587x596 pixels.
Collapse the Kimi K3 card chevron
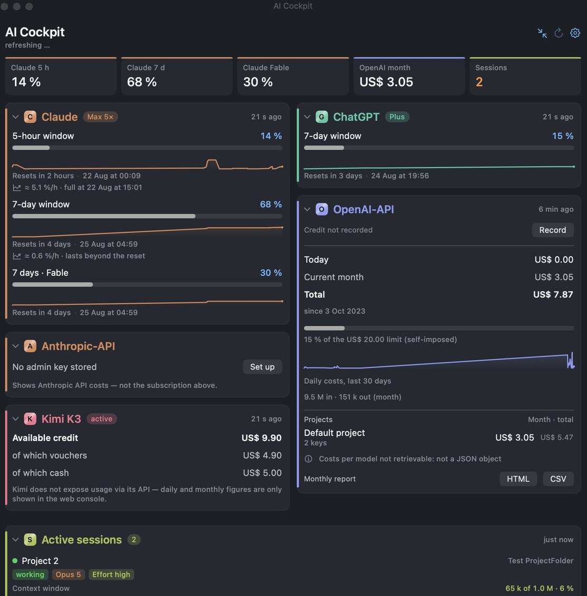click(x=15, y=418)
